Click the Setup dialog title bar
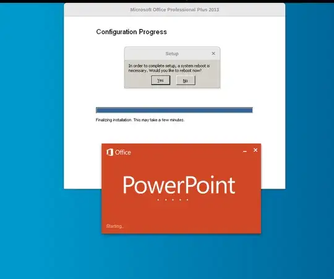Screen dimensions: 334x279 pos(172,53)
